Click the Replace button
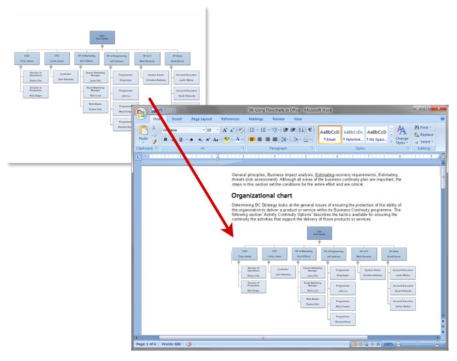This screenshot has width=457, height=361. pyautogui.click(x=426, y=135)
